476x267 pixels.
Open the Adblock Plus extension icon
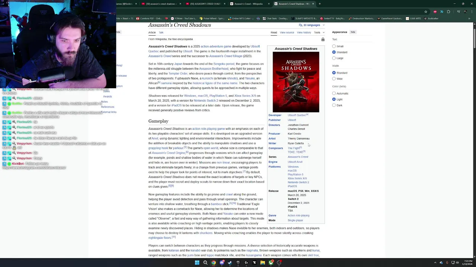(x=435, y=11)
